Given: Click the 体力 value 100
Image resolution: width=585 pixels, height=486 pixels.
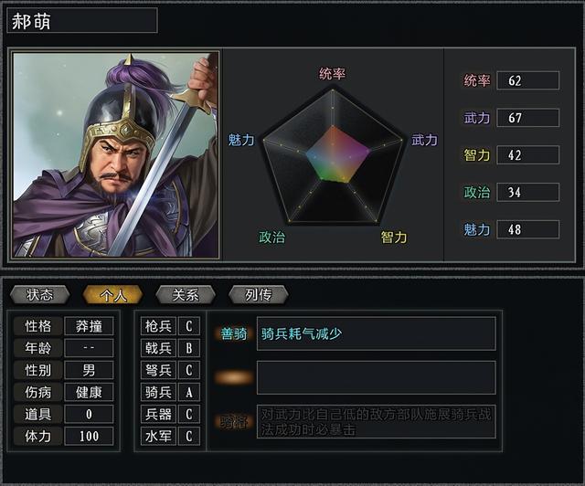Looking at the screenshot, I should (x=89, y=436).
